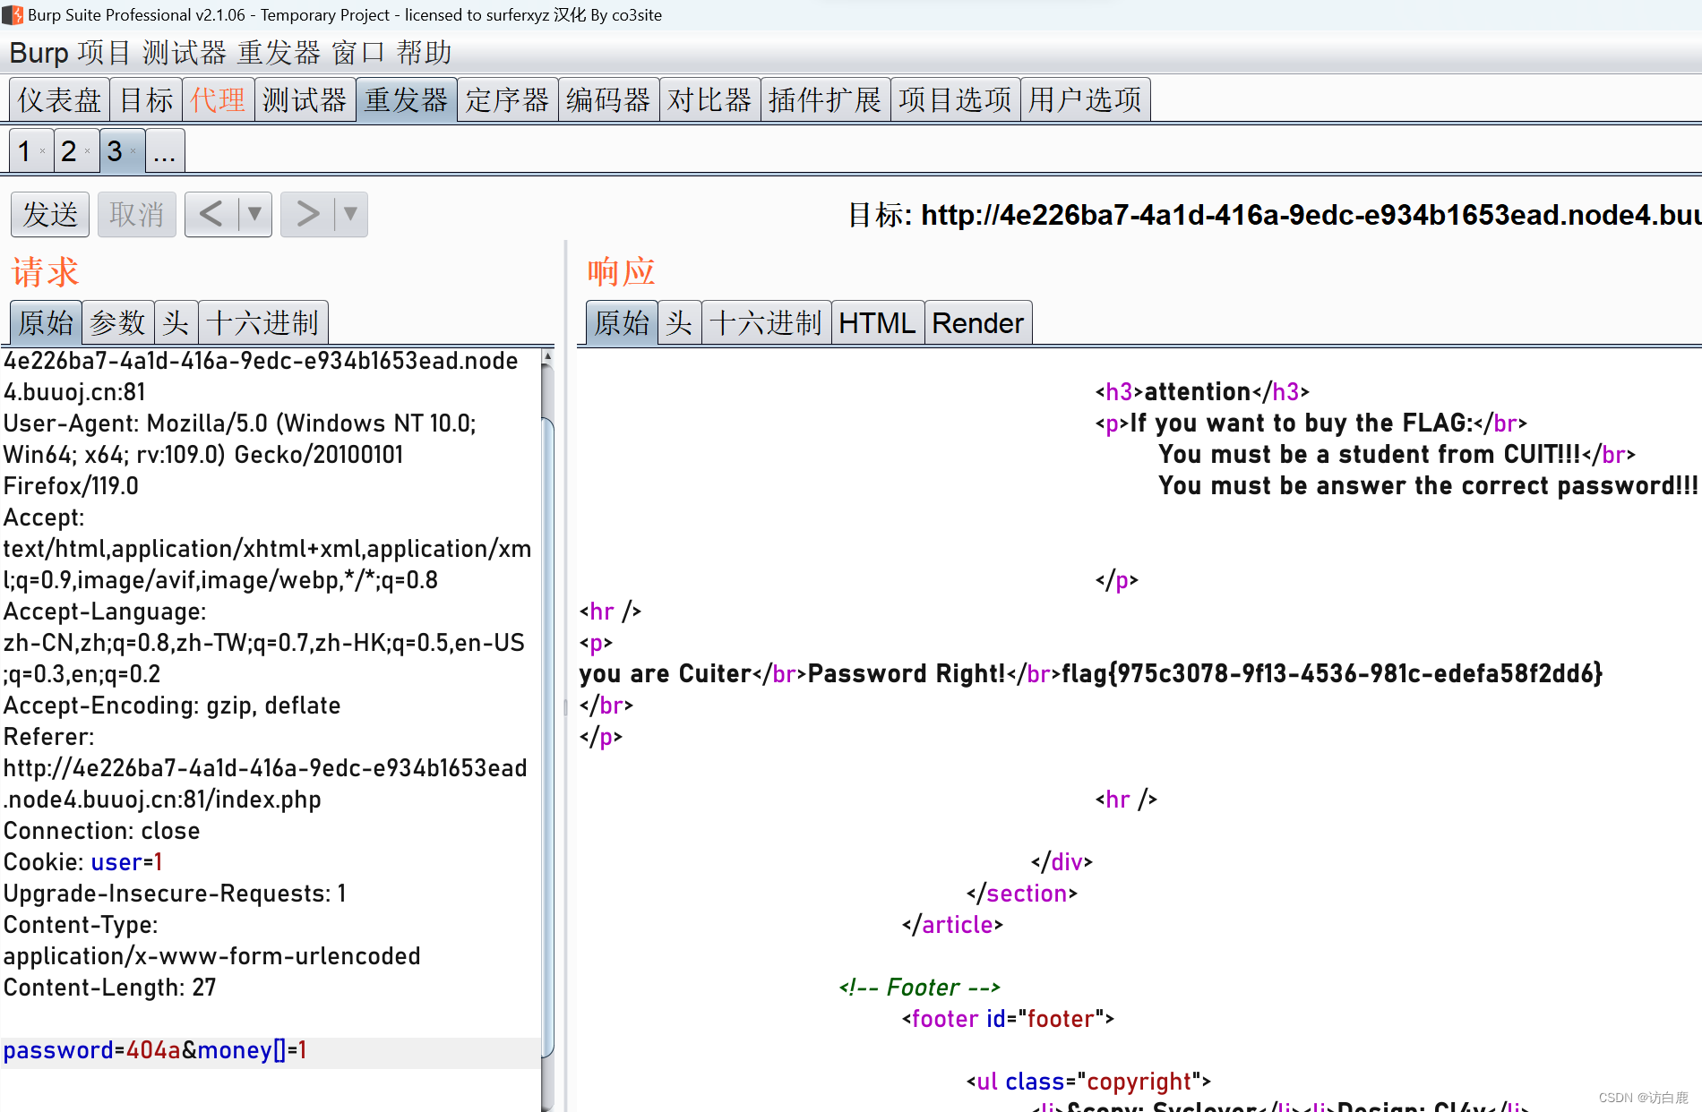Click the <h3>attention</h3> response line
1702x1112 pixels.
click(1202, 392)
